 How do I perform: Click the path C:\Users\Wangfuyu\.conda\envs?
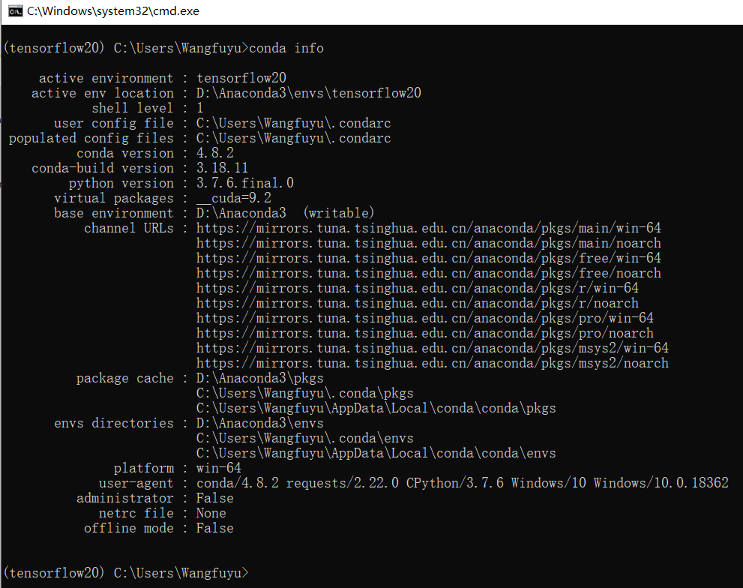click(304, 438)
